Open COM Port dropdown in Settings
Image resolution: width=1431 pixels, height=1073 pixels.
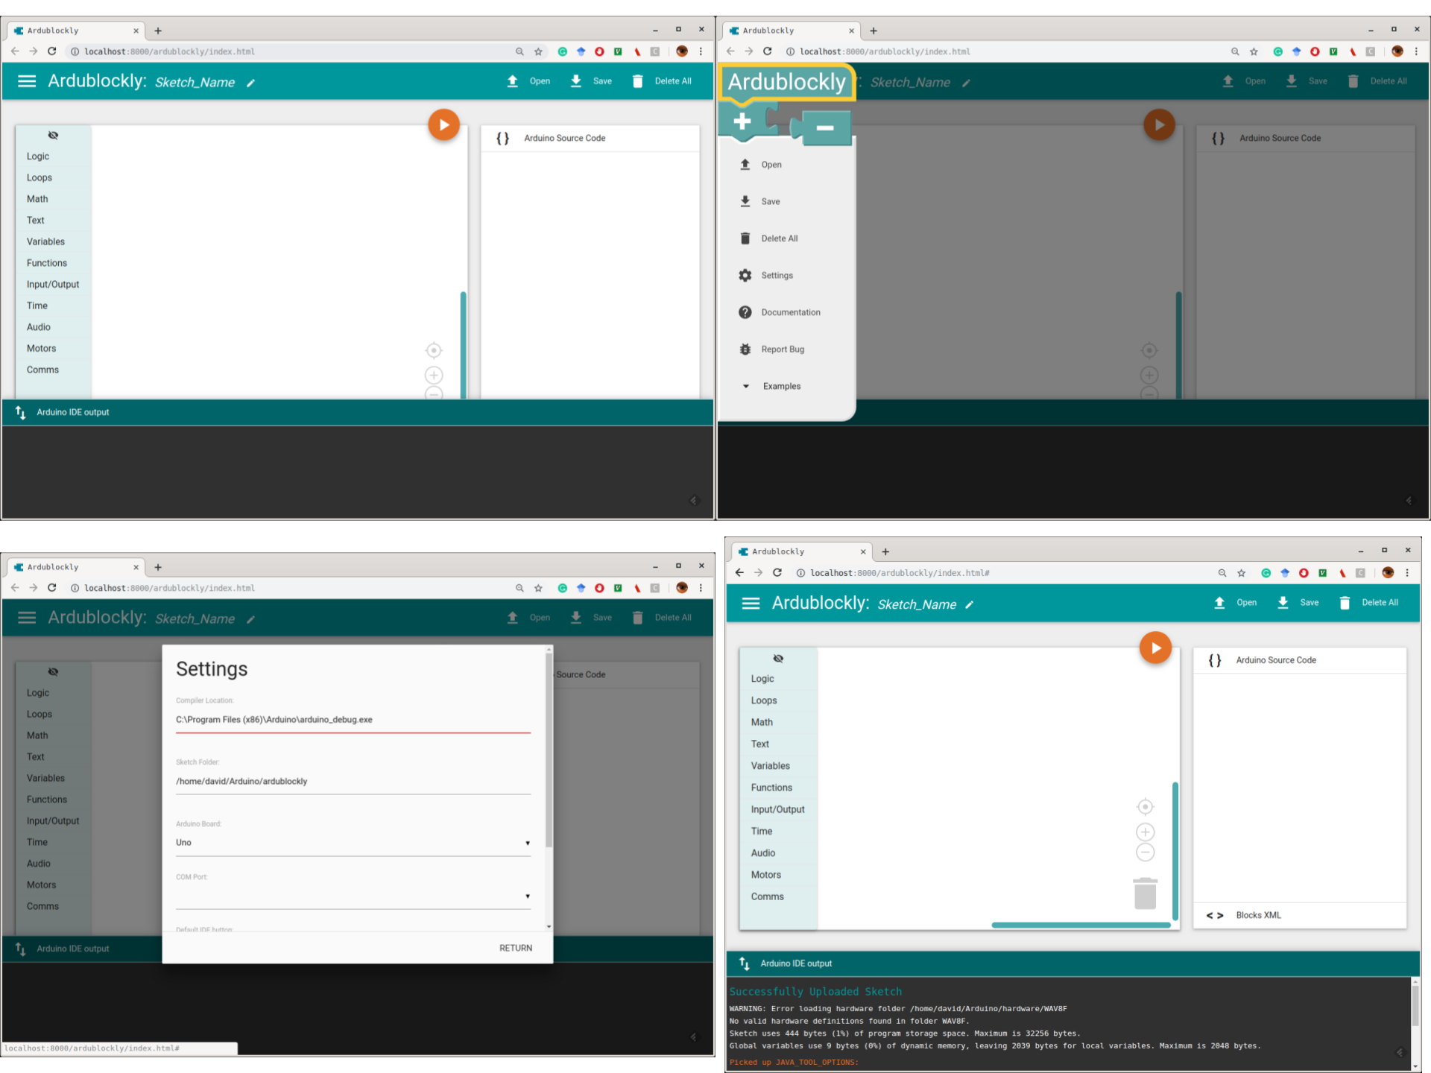pos(353,896)
